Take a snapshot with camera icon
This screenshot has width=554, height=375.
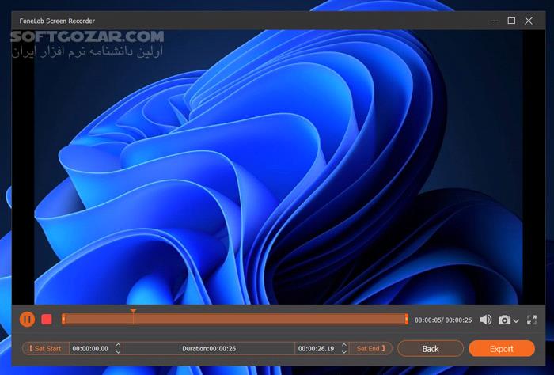pos(504,320)
